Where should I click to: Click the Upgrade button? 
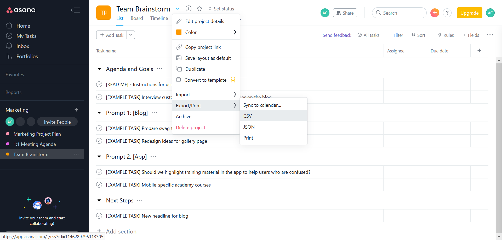pyautogui.click(x=469, y=13)
